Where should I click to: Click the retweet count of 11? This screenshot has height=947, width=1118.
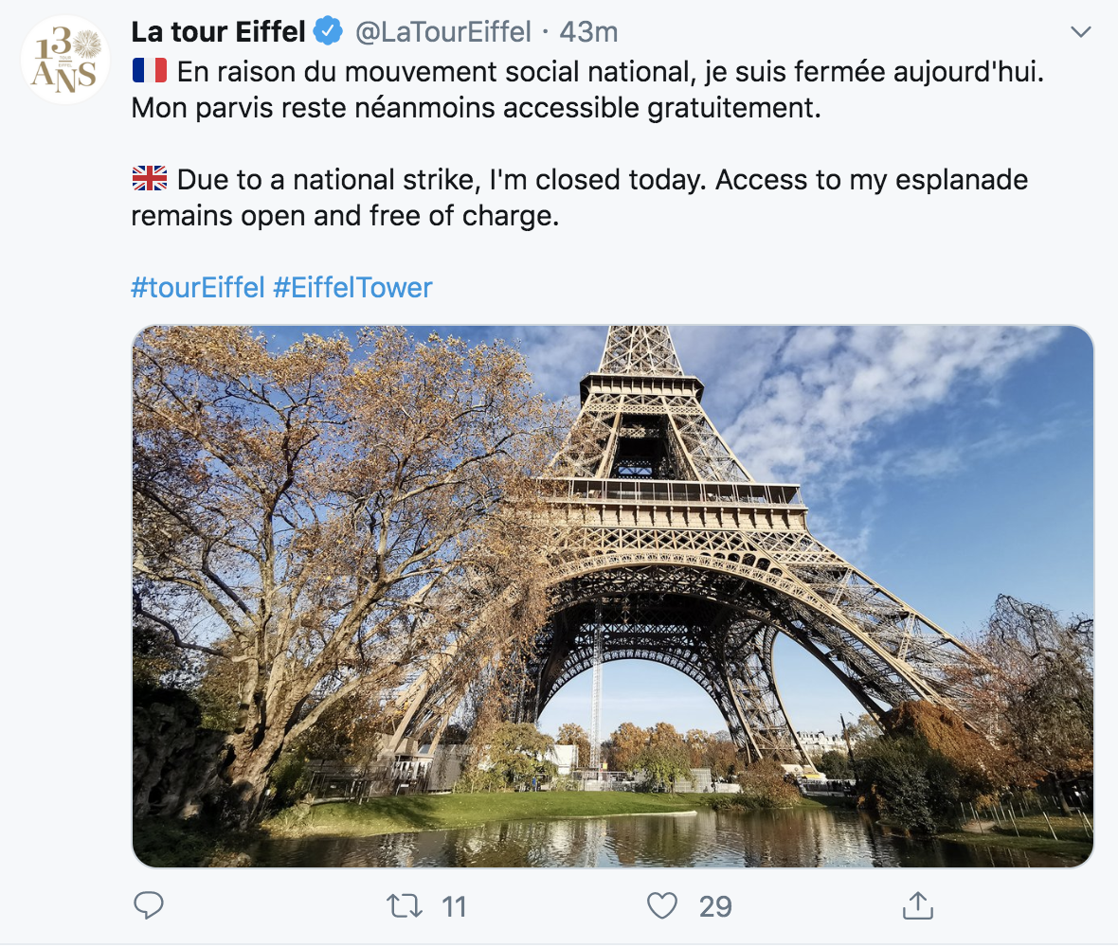(x=454, y=907)
